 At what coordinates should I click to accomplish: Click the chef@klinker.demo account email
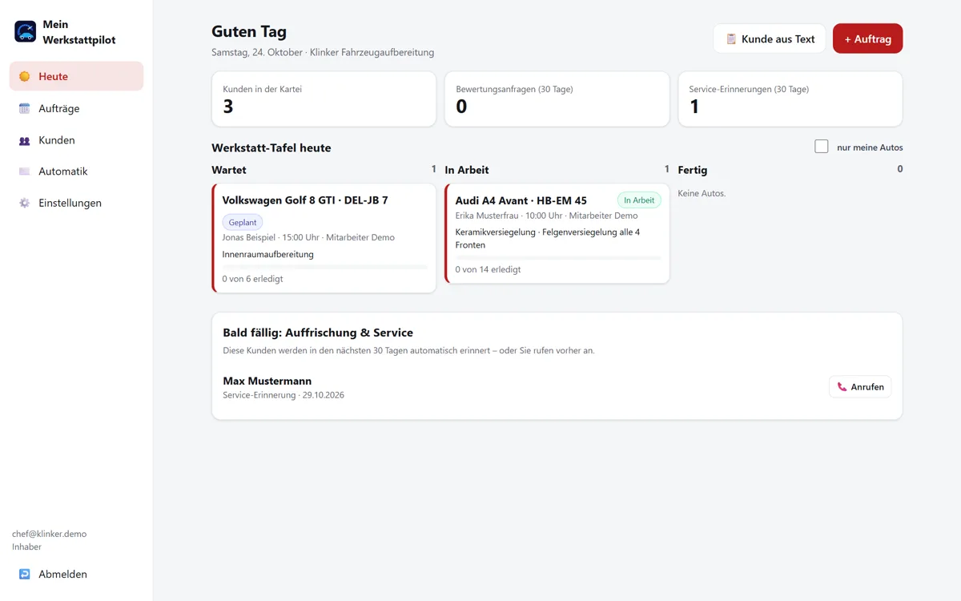coord(50,534)
